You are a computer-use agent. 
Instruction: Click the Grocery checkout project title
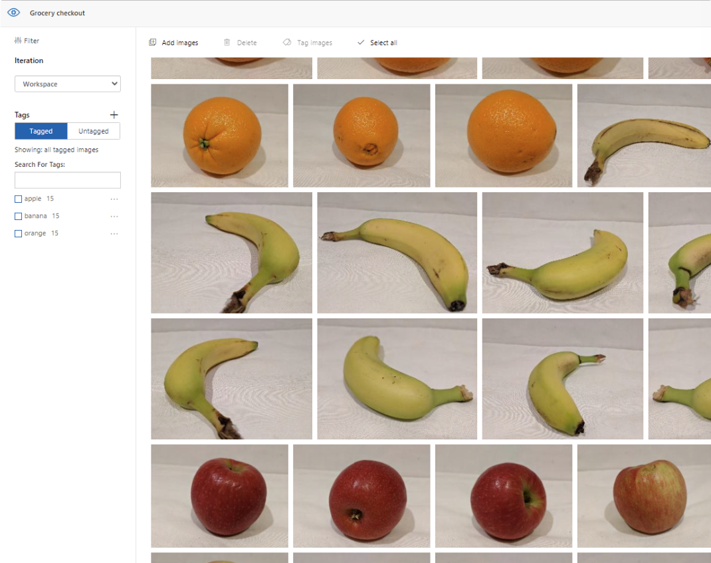click(57, 13)
